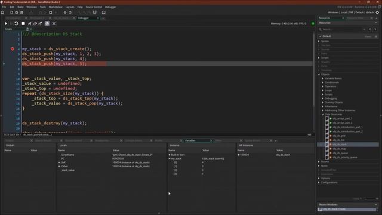Click the resource tree Search field
This screenshot has height=215, width=382.
click(341, 29)
